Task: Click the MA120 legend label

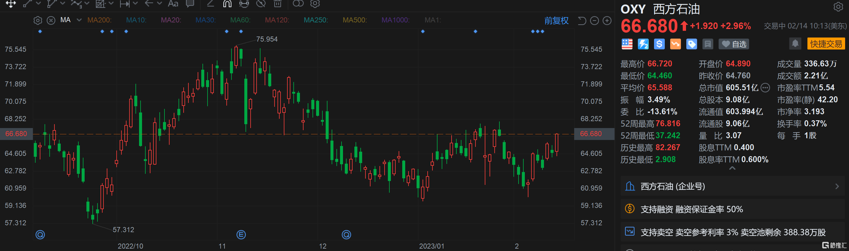Action: [277, 20]
